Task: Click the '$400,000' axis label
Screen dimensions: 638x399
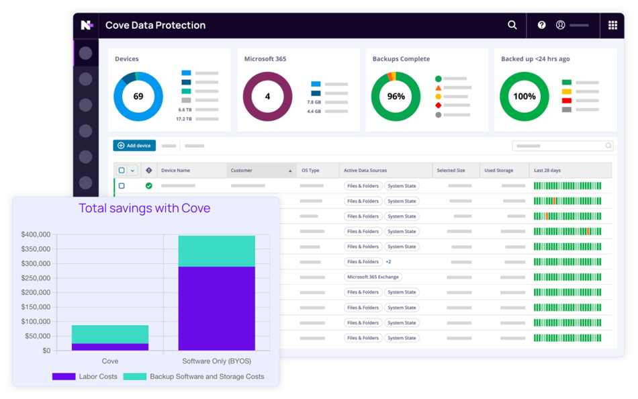Action: coord(36,234)
